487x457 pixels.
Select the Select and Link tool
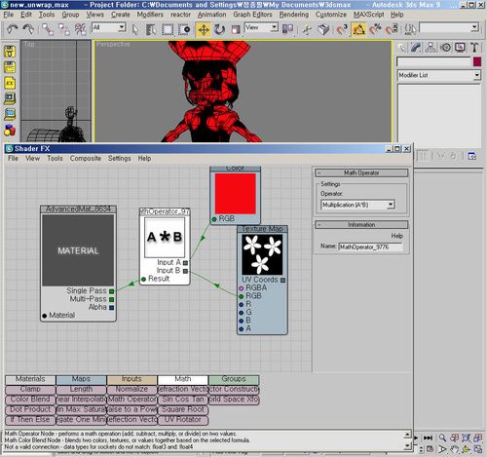click(x=48, y=29)
